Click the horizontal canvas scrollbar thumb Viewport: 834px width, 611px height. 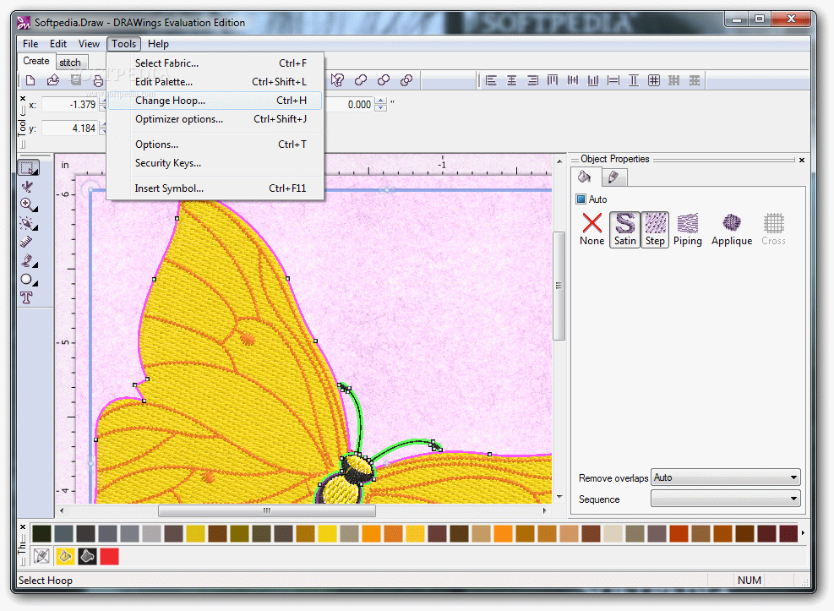click(267, 510)
